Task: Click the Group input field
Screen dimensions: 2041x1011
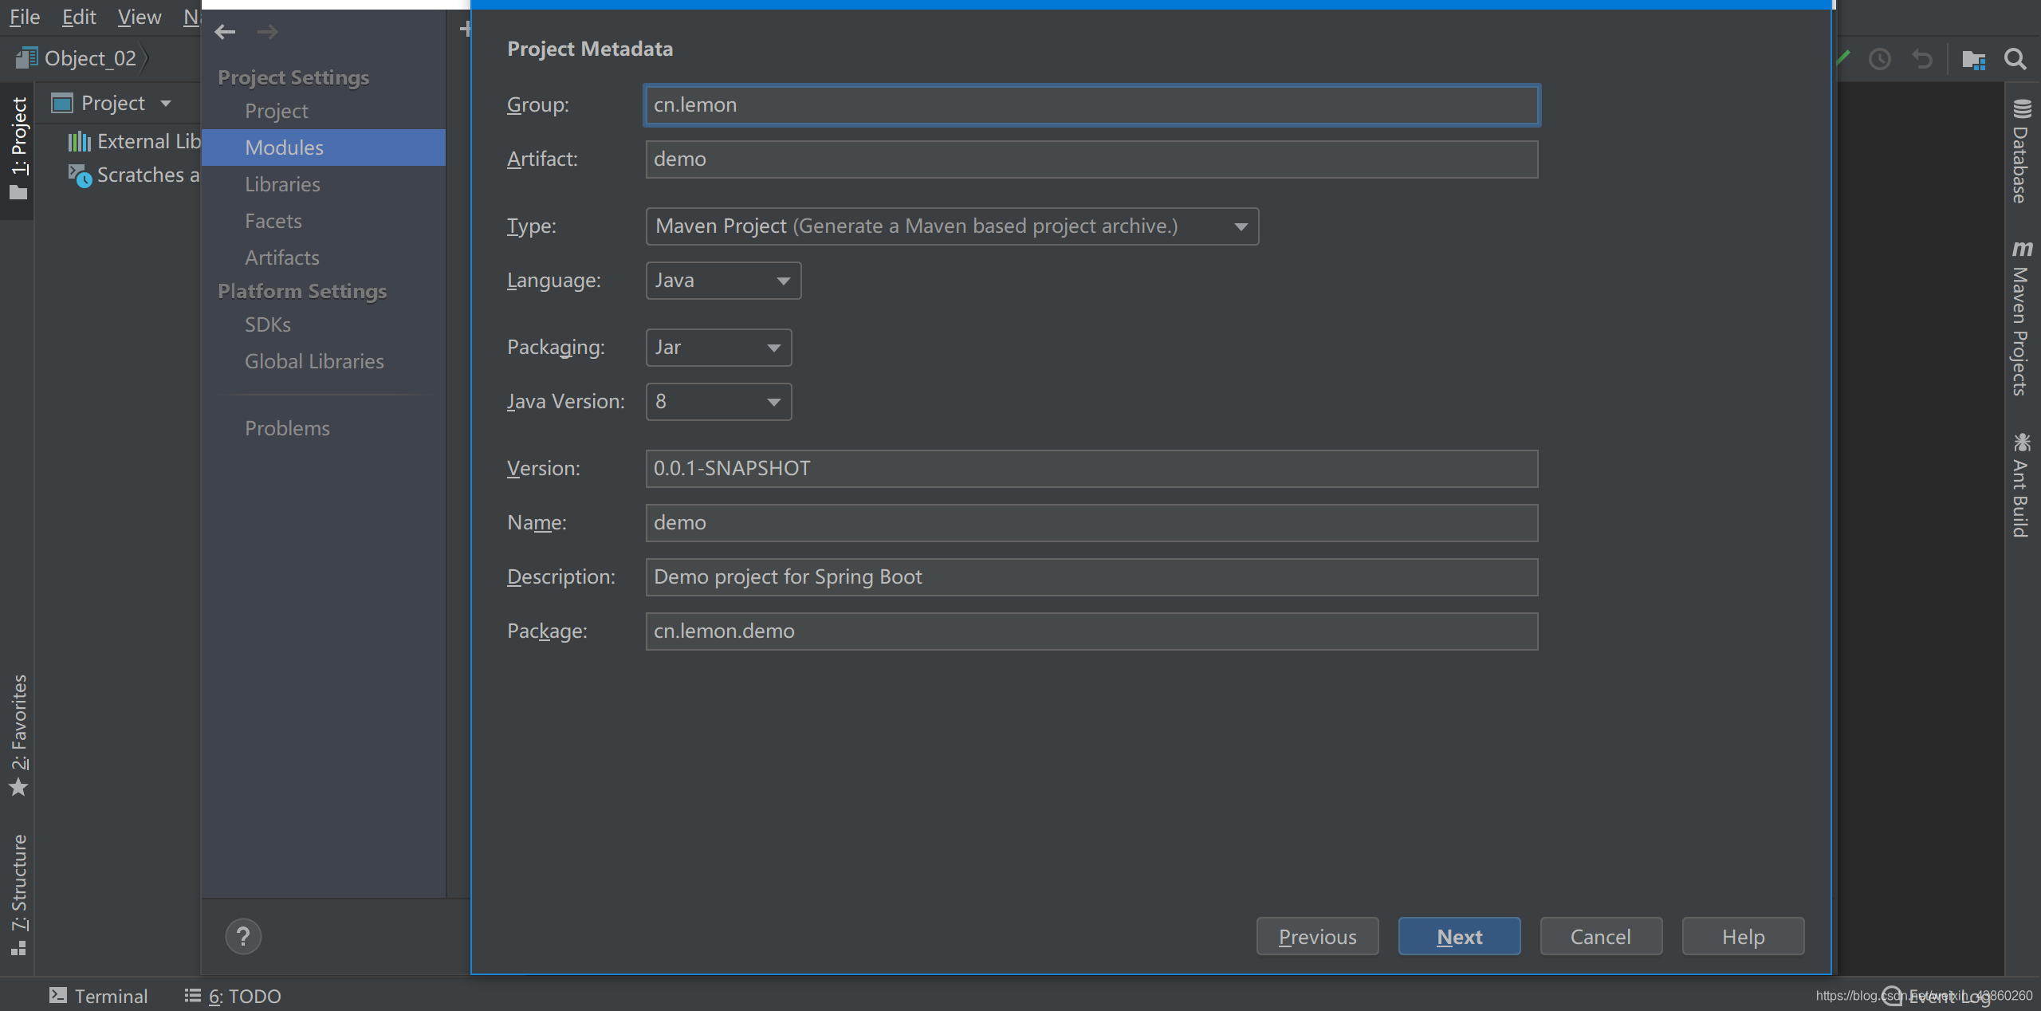Action: point(1091,104)
